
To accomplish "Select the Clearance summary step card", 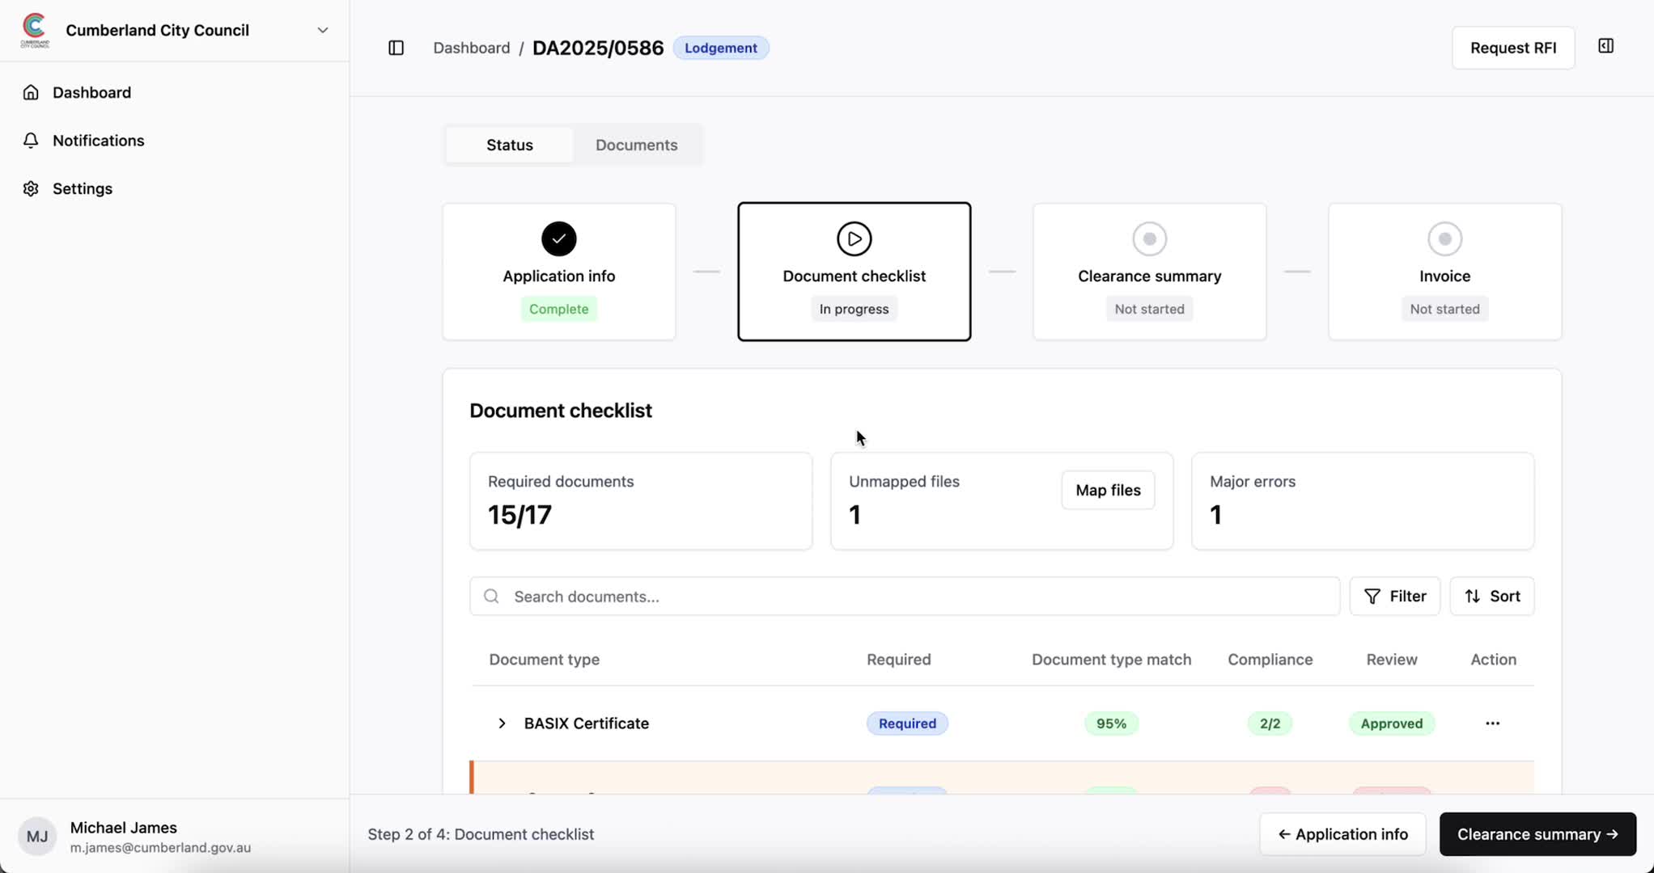I will pos(1150,272).
